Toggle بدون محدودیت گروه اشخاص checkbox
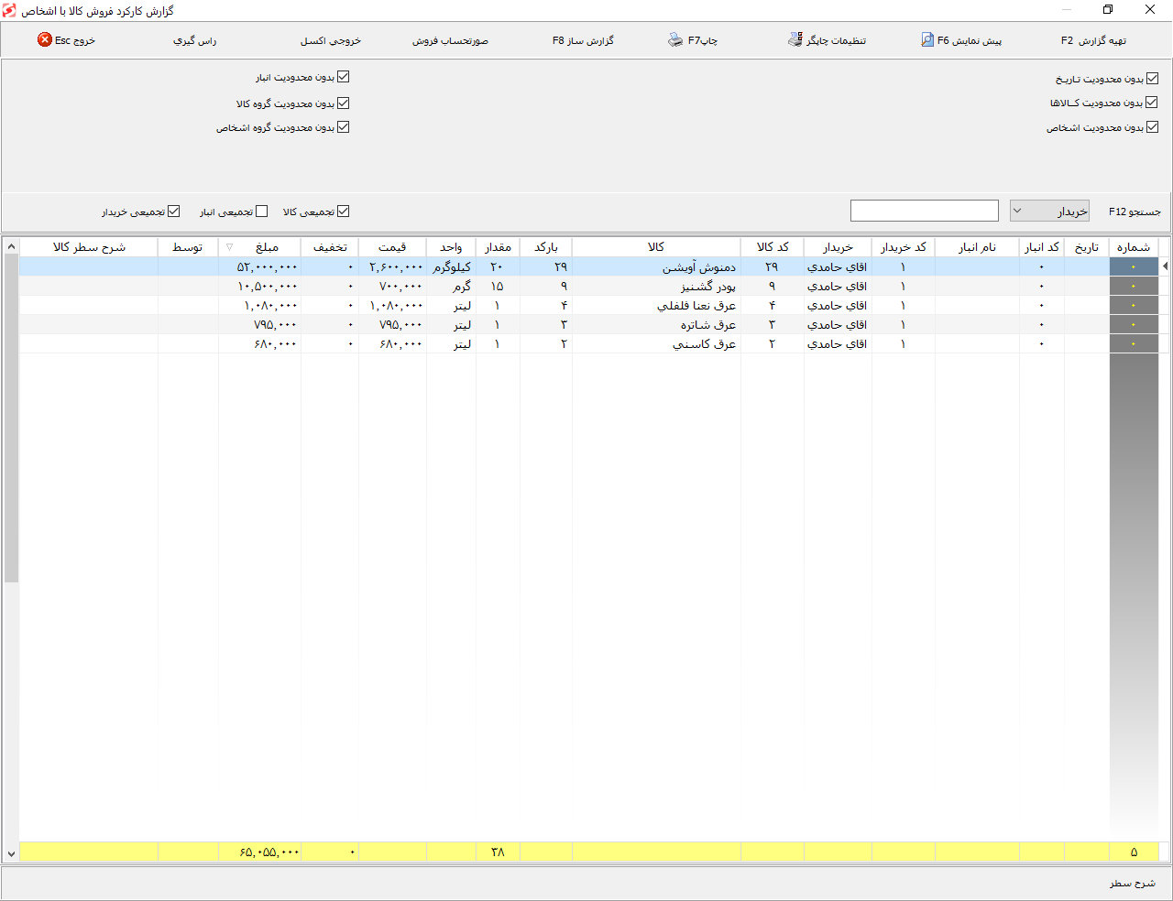Image resolution: width=1173 pixels, height=901 pixels. pyautogui.click(x=344, y=127)
